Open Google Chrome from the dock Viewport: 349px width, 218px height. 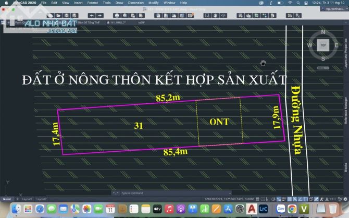tap(293, 209)
